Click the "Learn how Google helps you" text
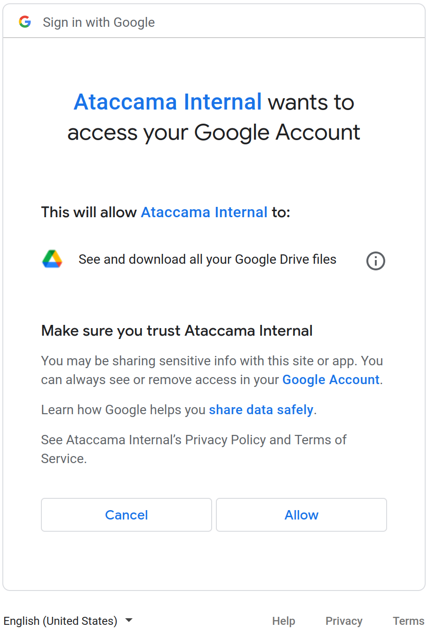 pyautogui.click(x=123, y=409)
